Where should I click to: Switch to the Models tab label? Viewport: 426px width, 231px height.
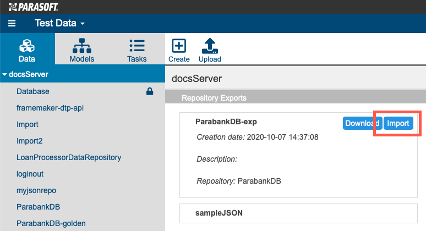coord(82,59)
